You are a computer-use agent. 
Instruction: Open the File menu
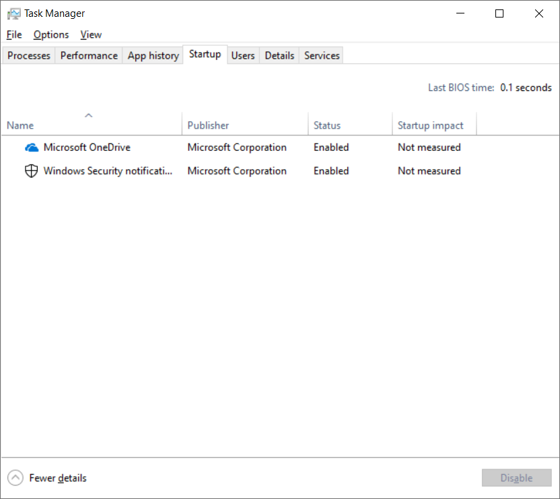[14, 34]
